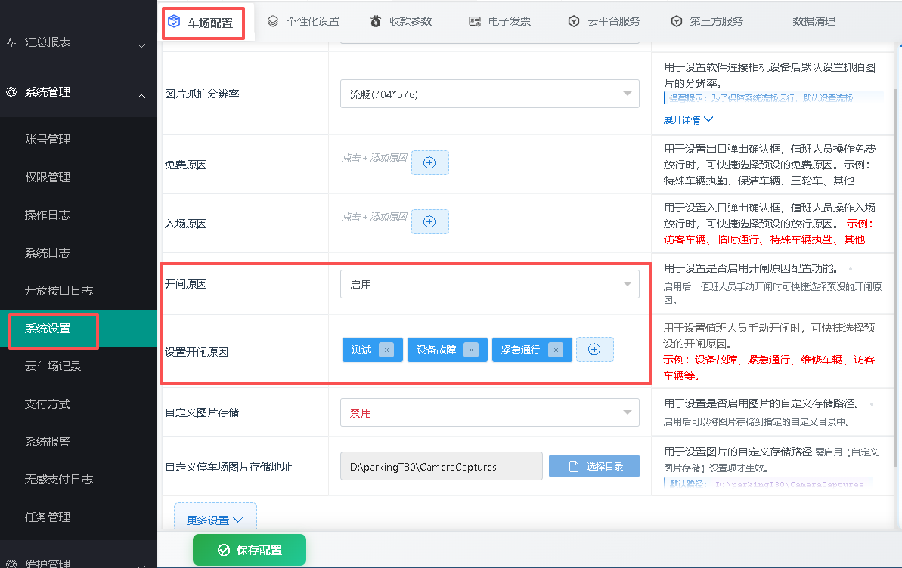902x568 pixels.
Task: Expand 更多设置 section
Action: [215, 519]
